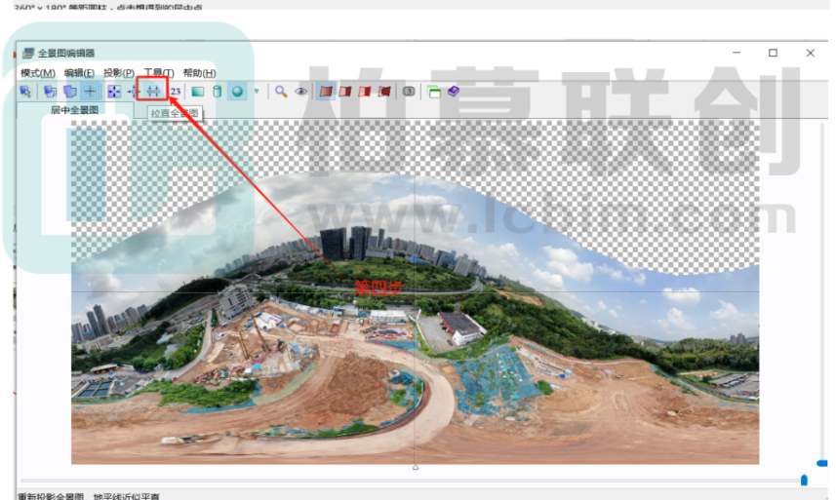Close the panorama editor window
This screenshot has width=836, height=500.
[810, 53]
